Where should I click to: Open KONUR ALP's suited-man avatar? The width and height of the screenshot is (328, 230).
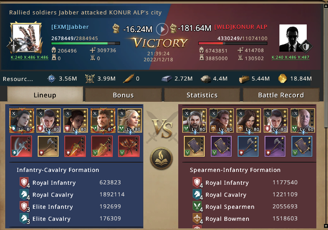pos(293,38)
